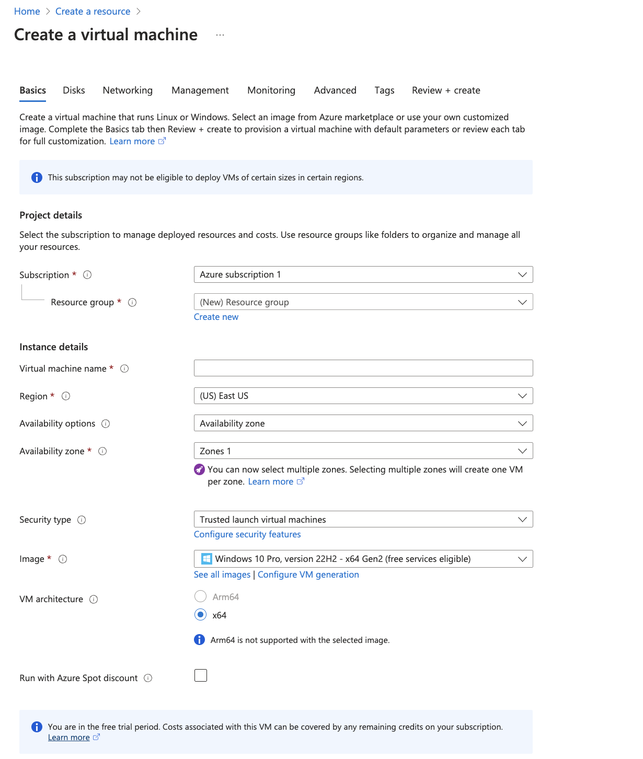This screenshot has width=643, height=759.
Task: Open the Resource group info tooltip
Action: click(133, 303)
